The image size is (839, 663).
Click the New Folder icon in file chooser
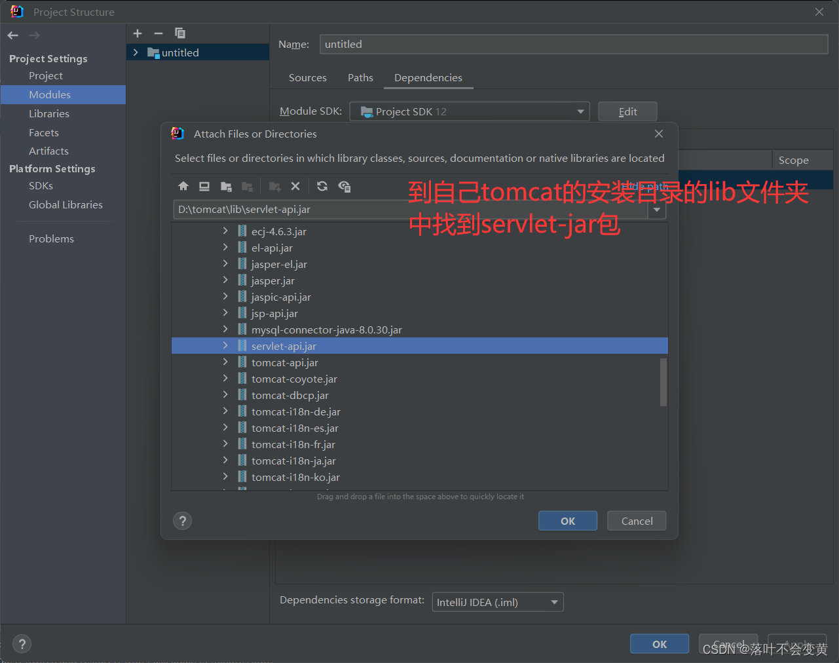[275, 186]
